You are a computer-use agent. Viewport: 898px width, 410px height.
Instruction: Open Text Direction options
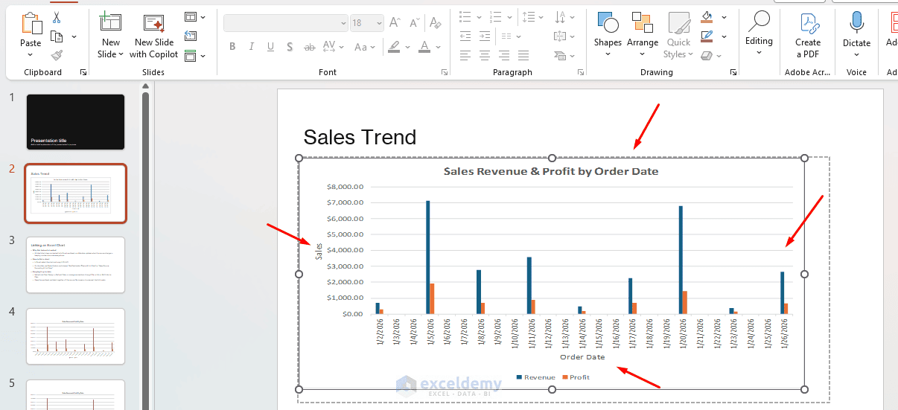tap(561, 16)
